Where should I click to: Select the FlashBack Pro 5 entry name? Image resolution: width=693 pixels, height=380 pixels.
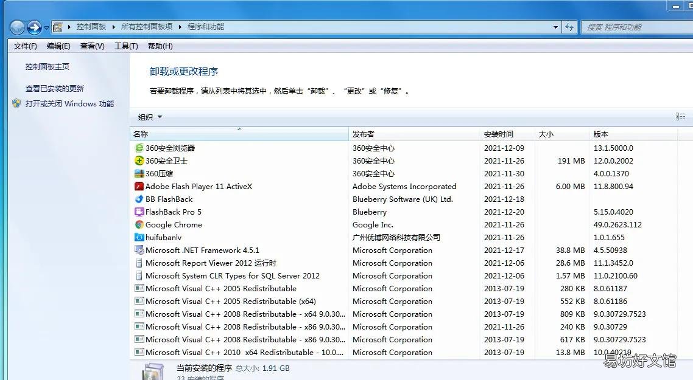173,212
